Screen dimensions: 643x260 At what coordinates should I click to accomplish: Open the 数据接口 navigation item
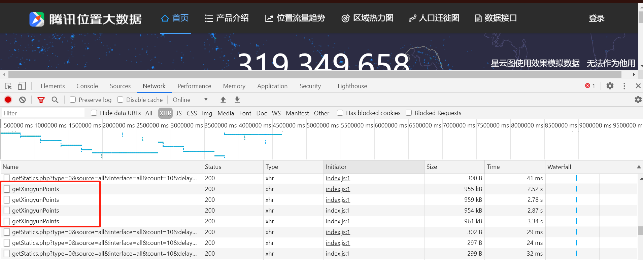click(496, 18)
